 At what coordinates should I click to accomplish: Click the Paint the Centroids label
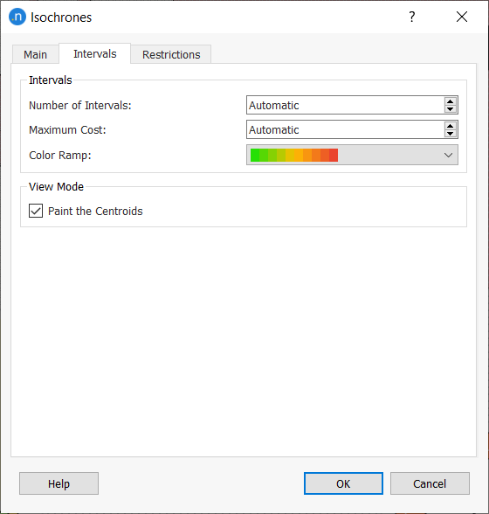coord(95,212)
